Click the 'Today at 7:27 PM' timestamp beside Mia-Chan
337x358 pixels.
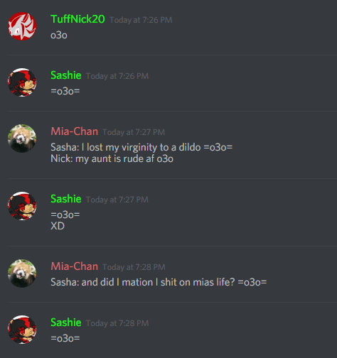pyautogui.click(x=134, y=132)
